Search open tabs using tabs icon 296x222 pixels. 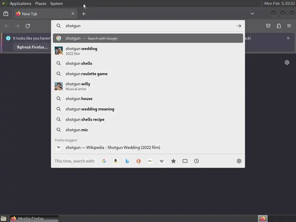(185, 161)
